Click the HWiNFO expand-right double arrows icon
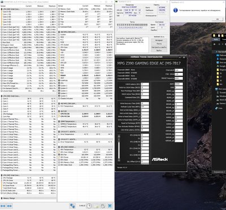 point(10,205)
